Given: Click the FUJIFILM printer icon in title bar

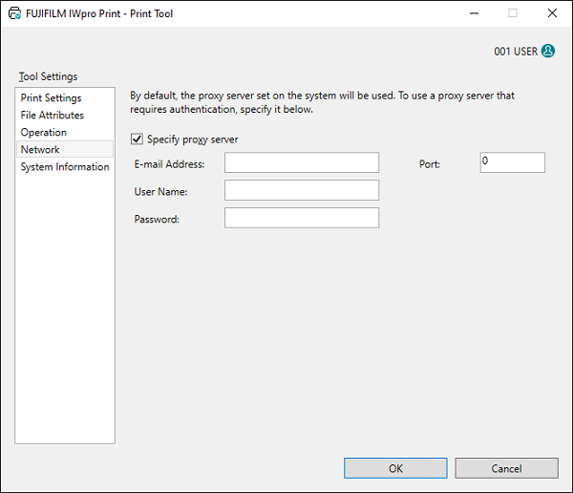Looking at the screenshot, I should pos(13,14).
